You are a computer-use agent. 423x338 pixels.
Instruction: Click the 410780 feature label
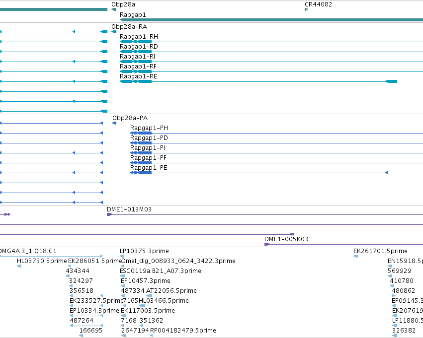pos(402,281)
